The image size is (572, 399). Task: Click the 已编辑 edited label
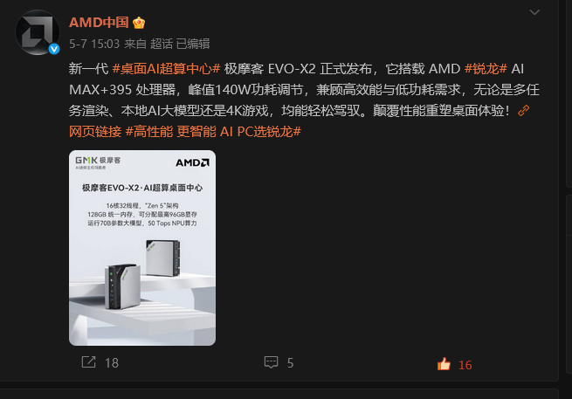coord(193,44)
